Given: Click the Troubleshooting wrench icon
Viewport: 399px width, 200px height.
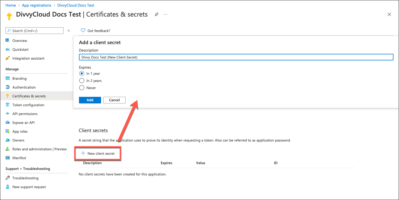Looking at the screenshot, I should [7, 178].
